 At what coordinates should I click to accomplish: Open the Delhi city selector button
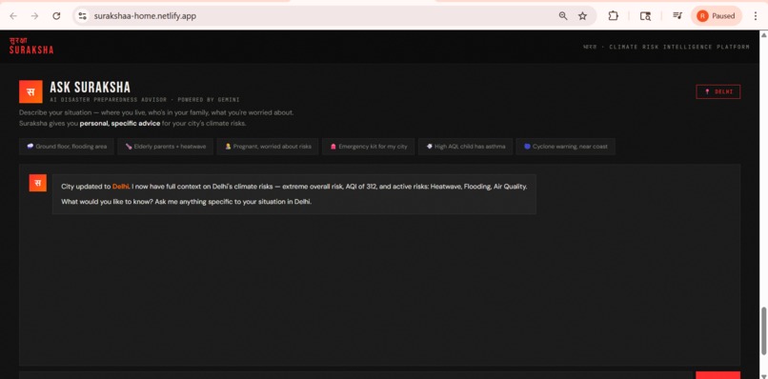[x=718, y=91]
